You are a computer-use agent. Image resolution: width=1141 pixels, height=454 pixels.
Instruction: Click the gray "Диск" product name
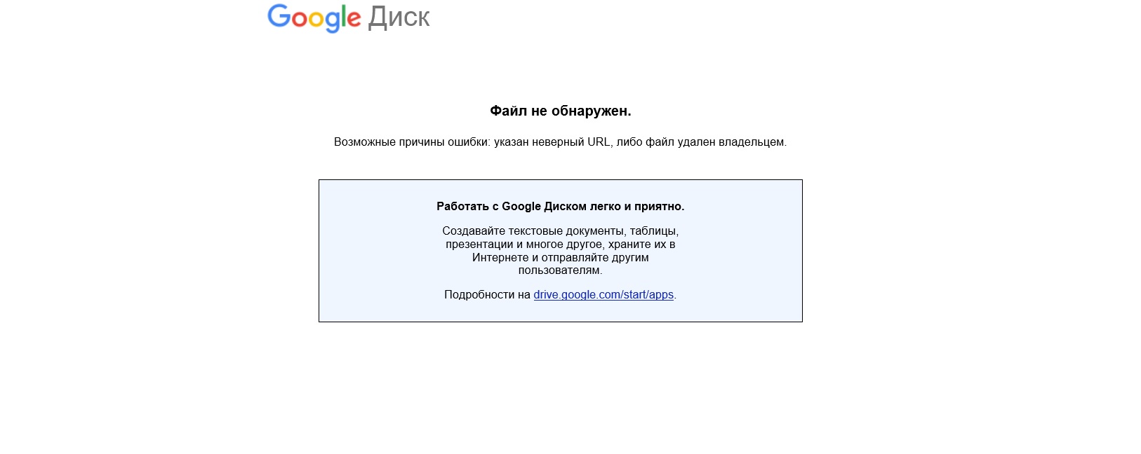(x=399, y=17)
